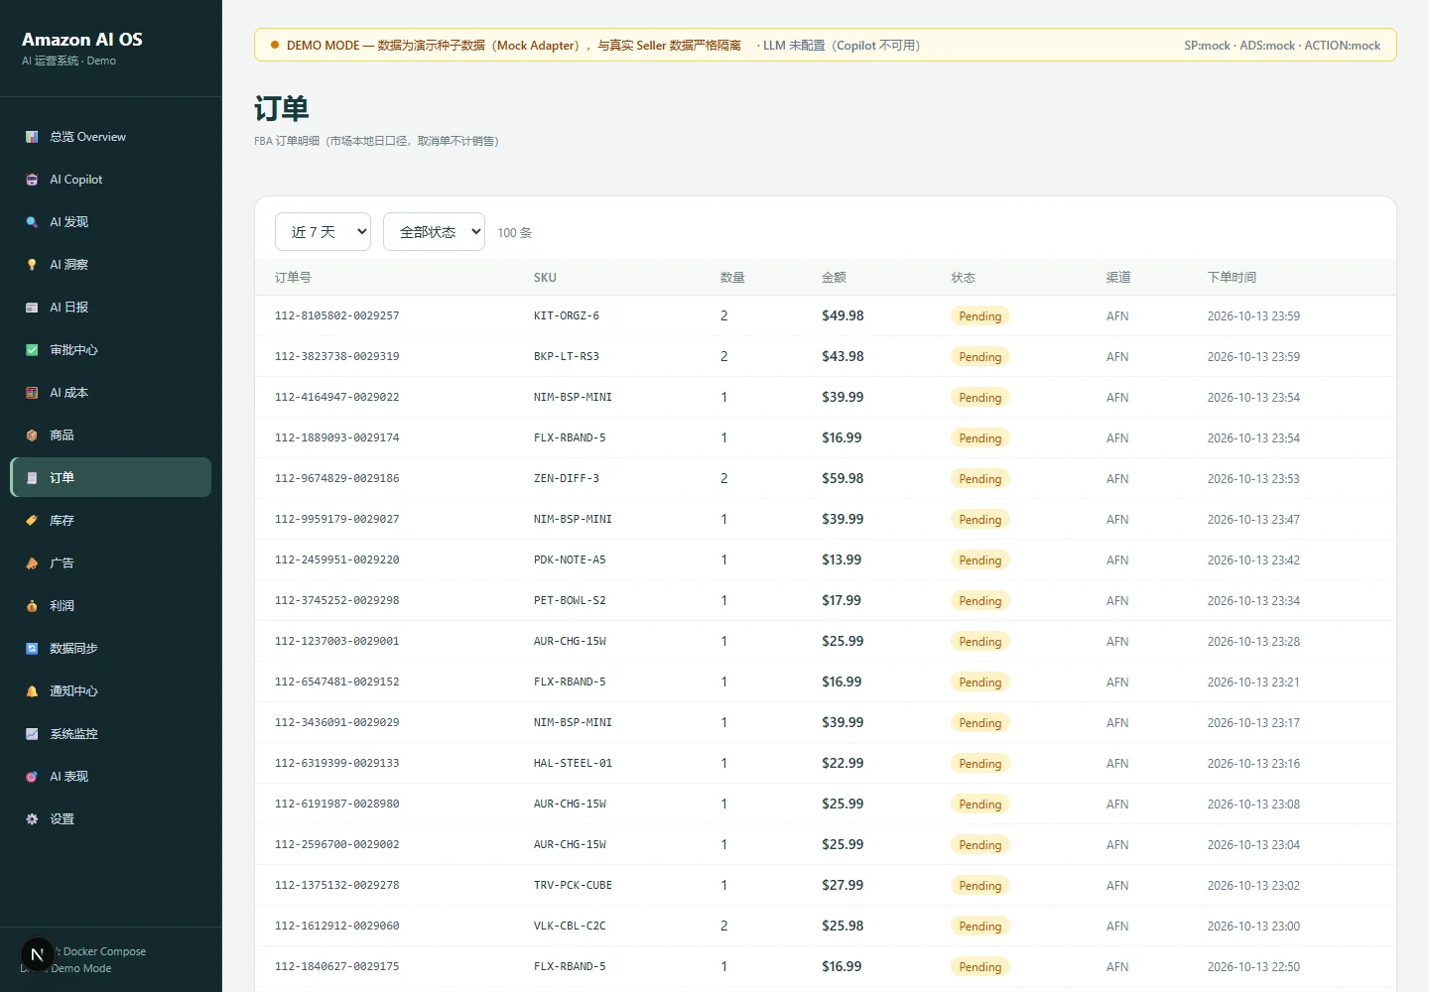1429x992 pixels.
Task: Click the Amazon AI OS title
Action: [x=82, y=40]
